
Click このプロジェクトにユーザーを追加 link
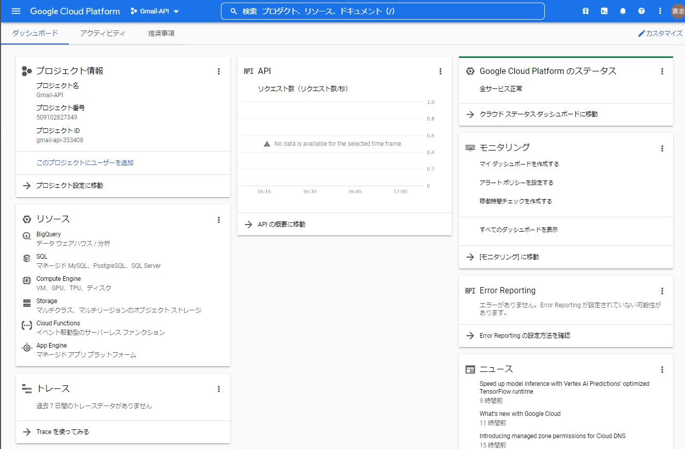[x=85, y=162]
